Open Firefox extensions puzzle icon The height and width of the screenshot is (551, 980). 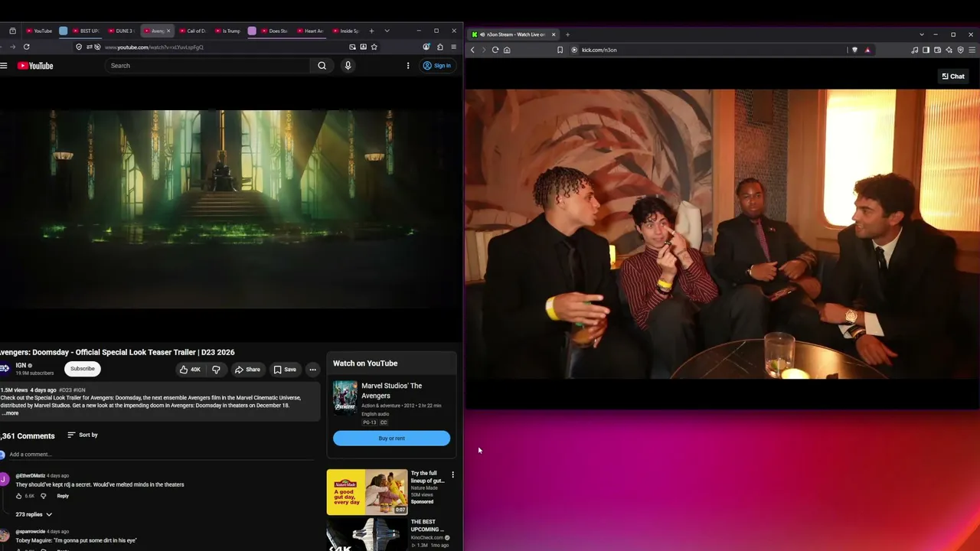pos(439,47)
